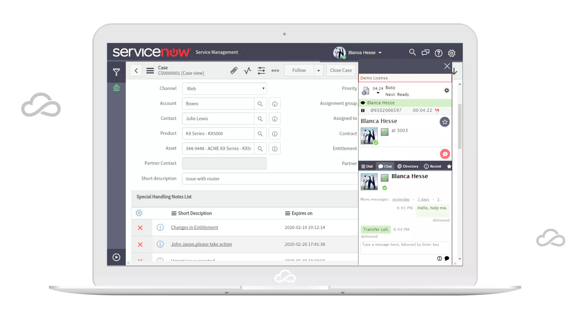Viewport: 580px width, 310px height.
Task: Open the list settings gear in Special Handling Notes
Action: click(x=139, y=213)
